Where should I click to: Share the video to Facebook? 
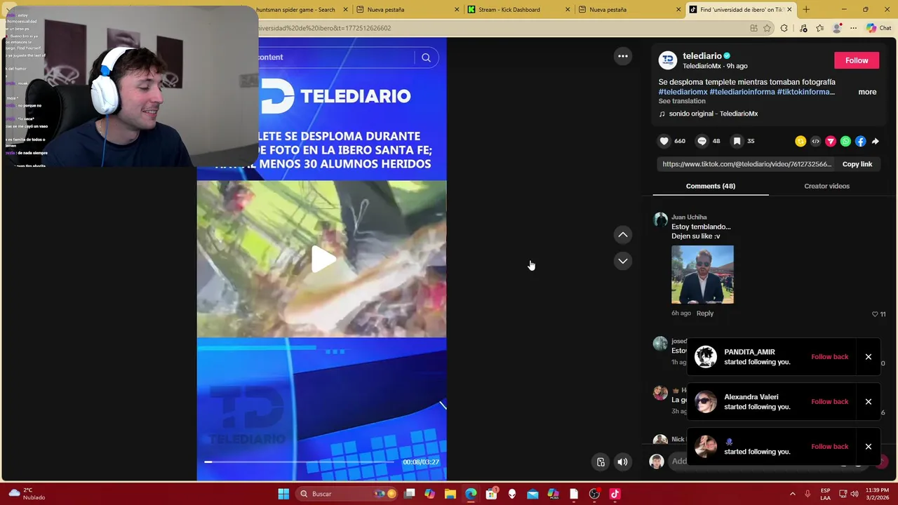(x=861, y=141)
